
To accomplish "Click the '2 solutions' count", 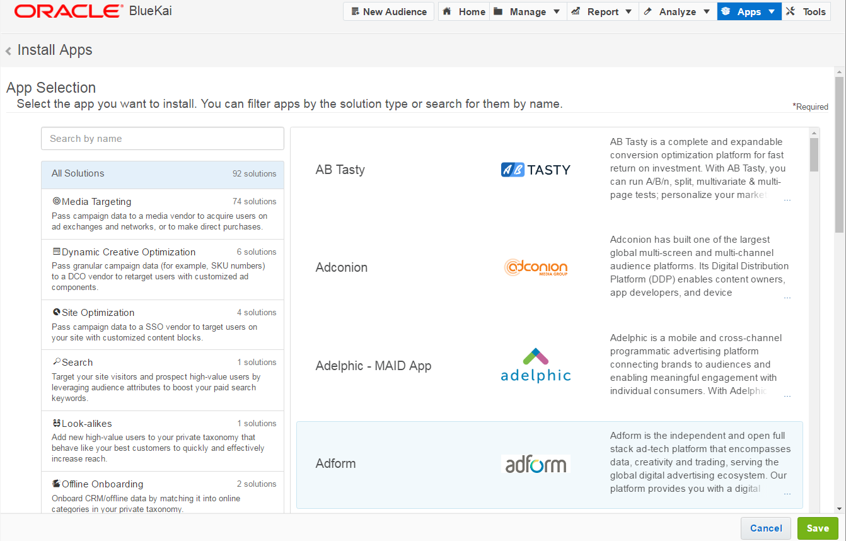I will 257,484.
